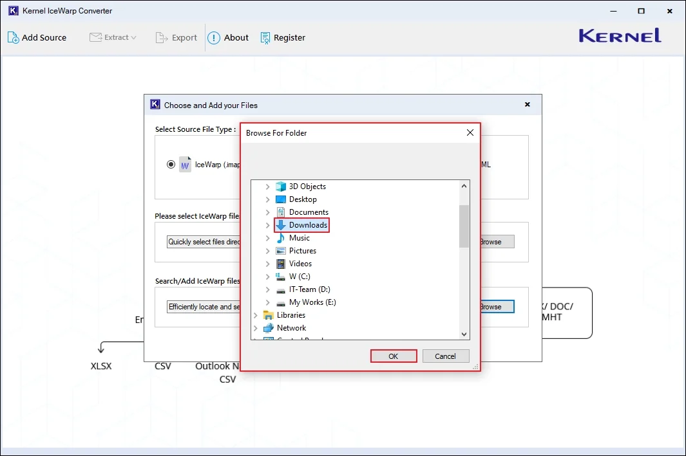686x456 pixels.
Task: Choose the Pictures folder icon
Action: tap(281, 251)
